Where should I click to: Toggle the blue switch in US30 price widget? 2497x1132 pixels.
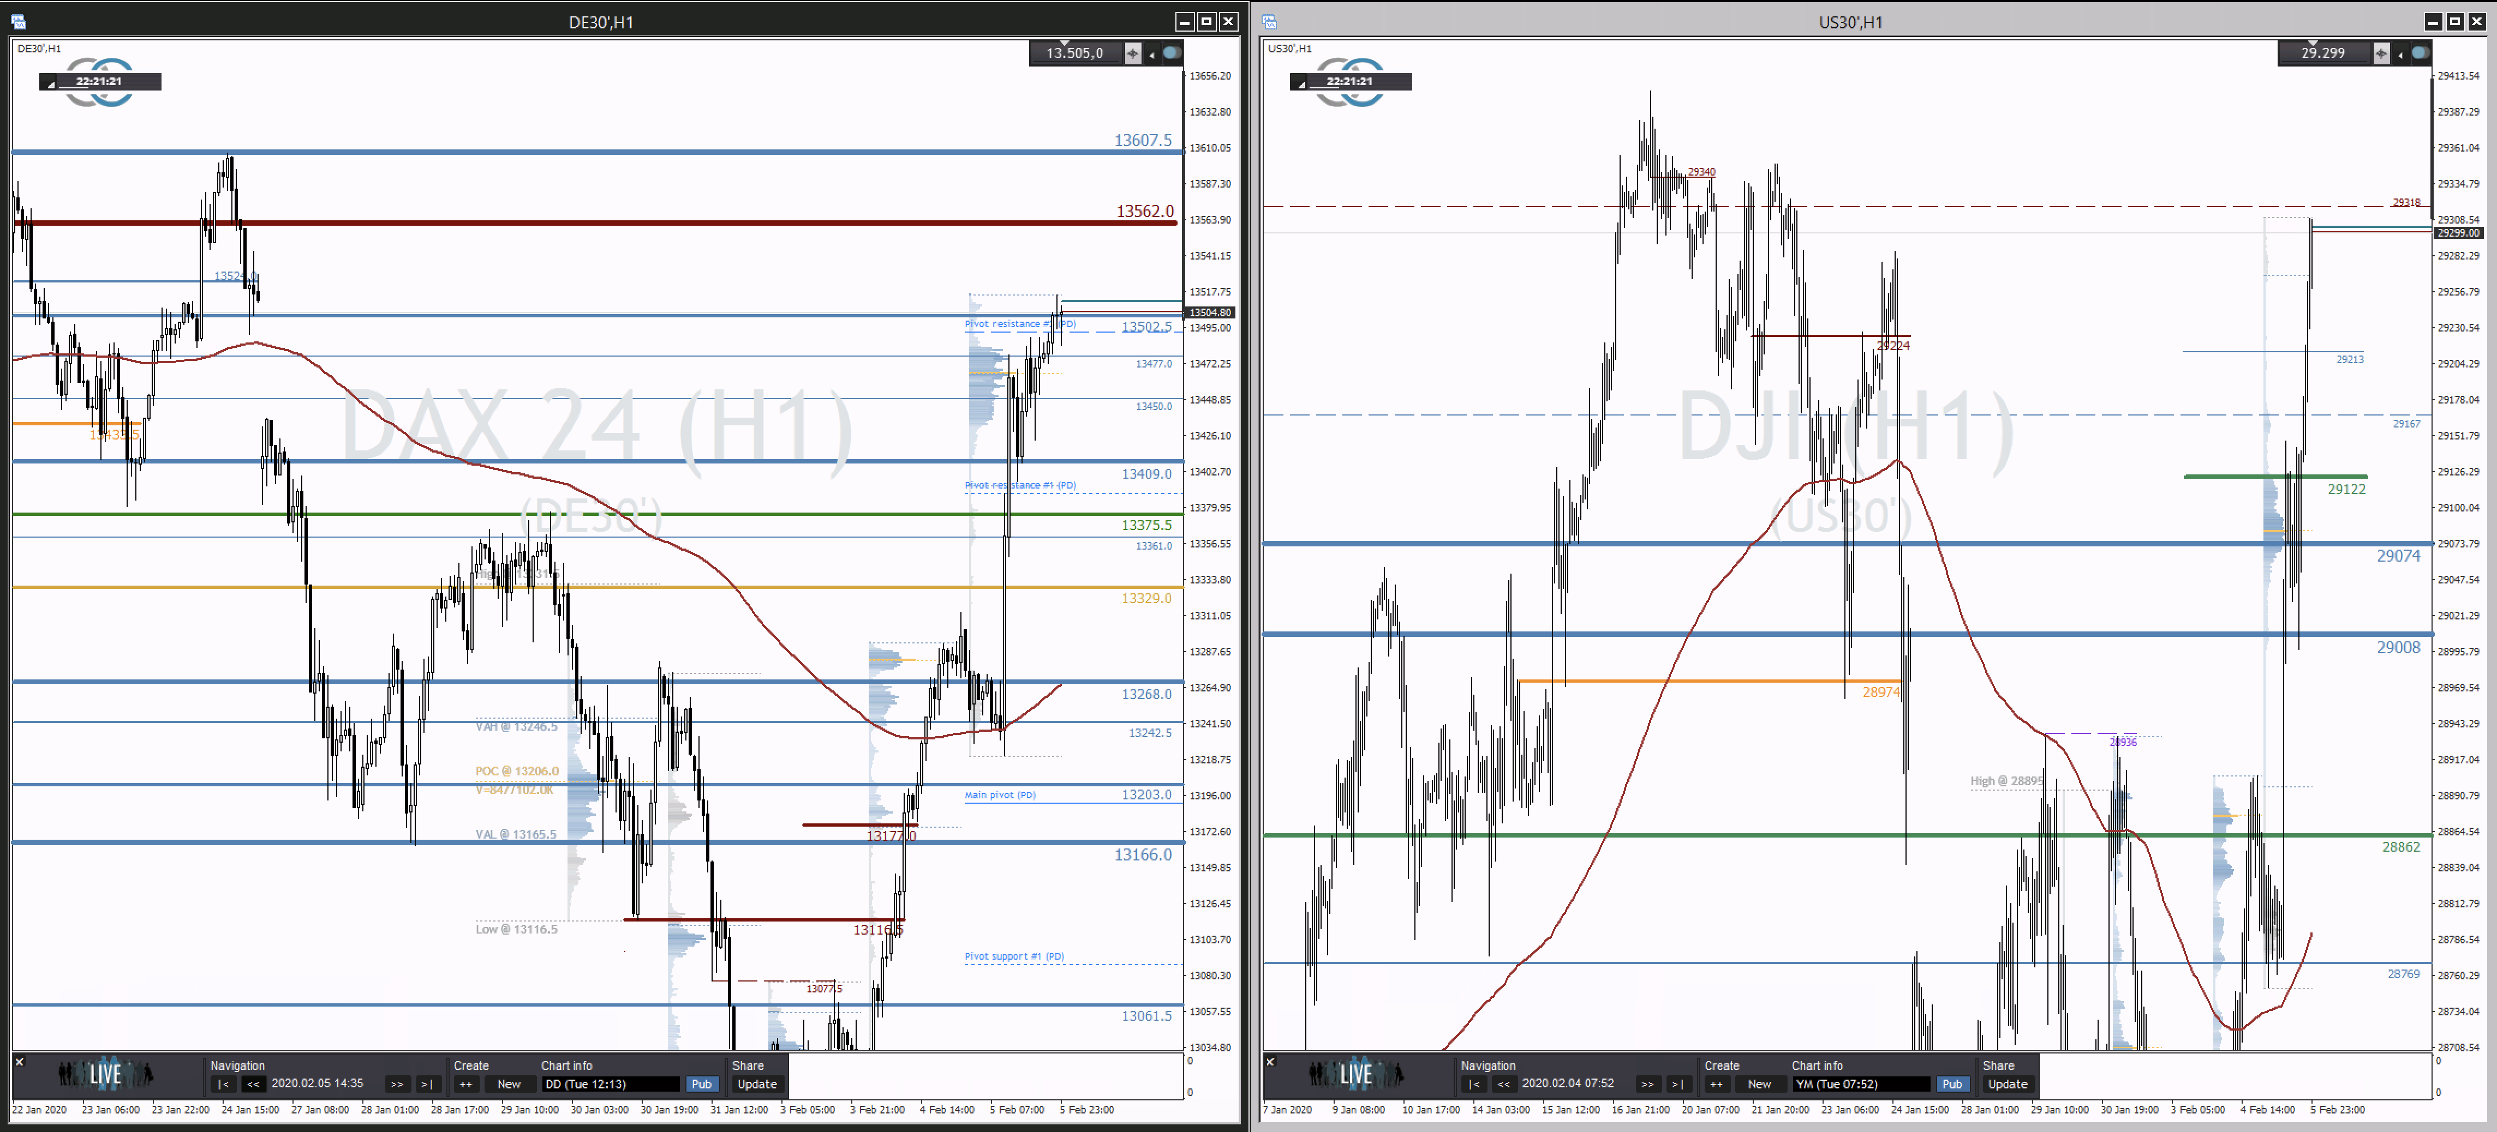pyautogui.click(x=2421, y=52)
